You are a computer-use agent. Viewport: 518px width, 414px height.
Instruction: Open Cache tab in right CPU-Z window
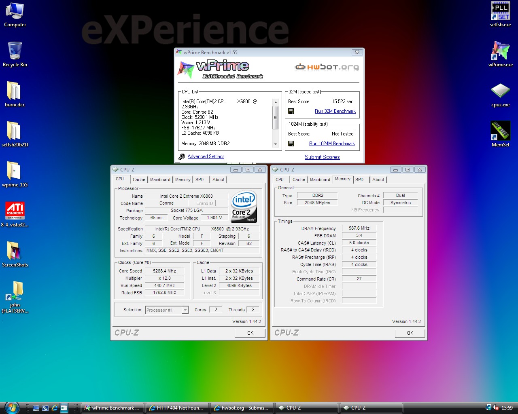299,180
